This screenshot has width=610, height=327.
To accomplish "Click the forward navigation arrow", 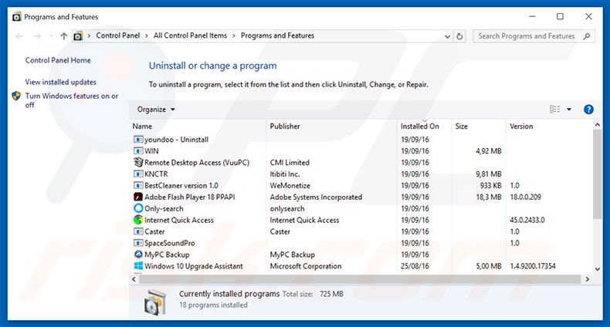I will click(x=37, y=36).
